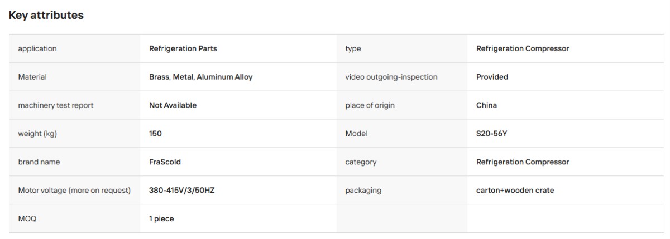Click the Key attributes heading
Image resolution: width=670 pixels, height=239 pixels.
46,16
